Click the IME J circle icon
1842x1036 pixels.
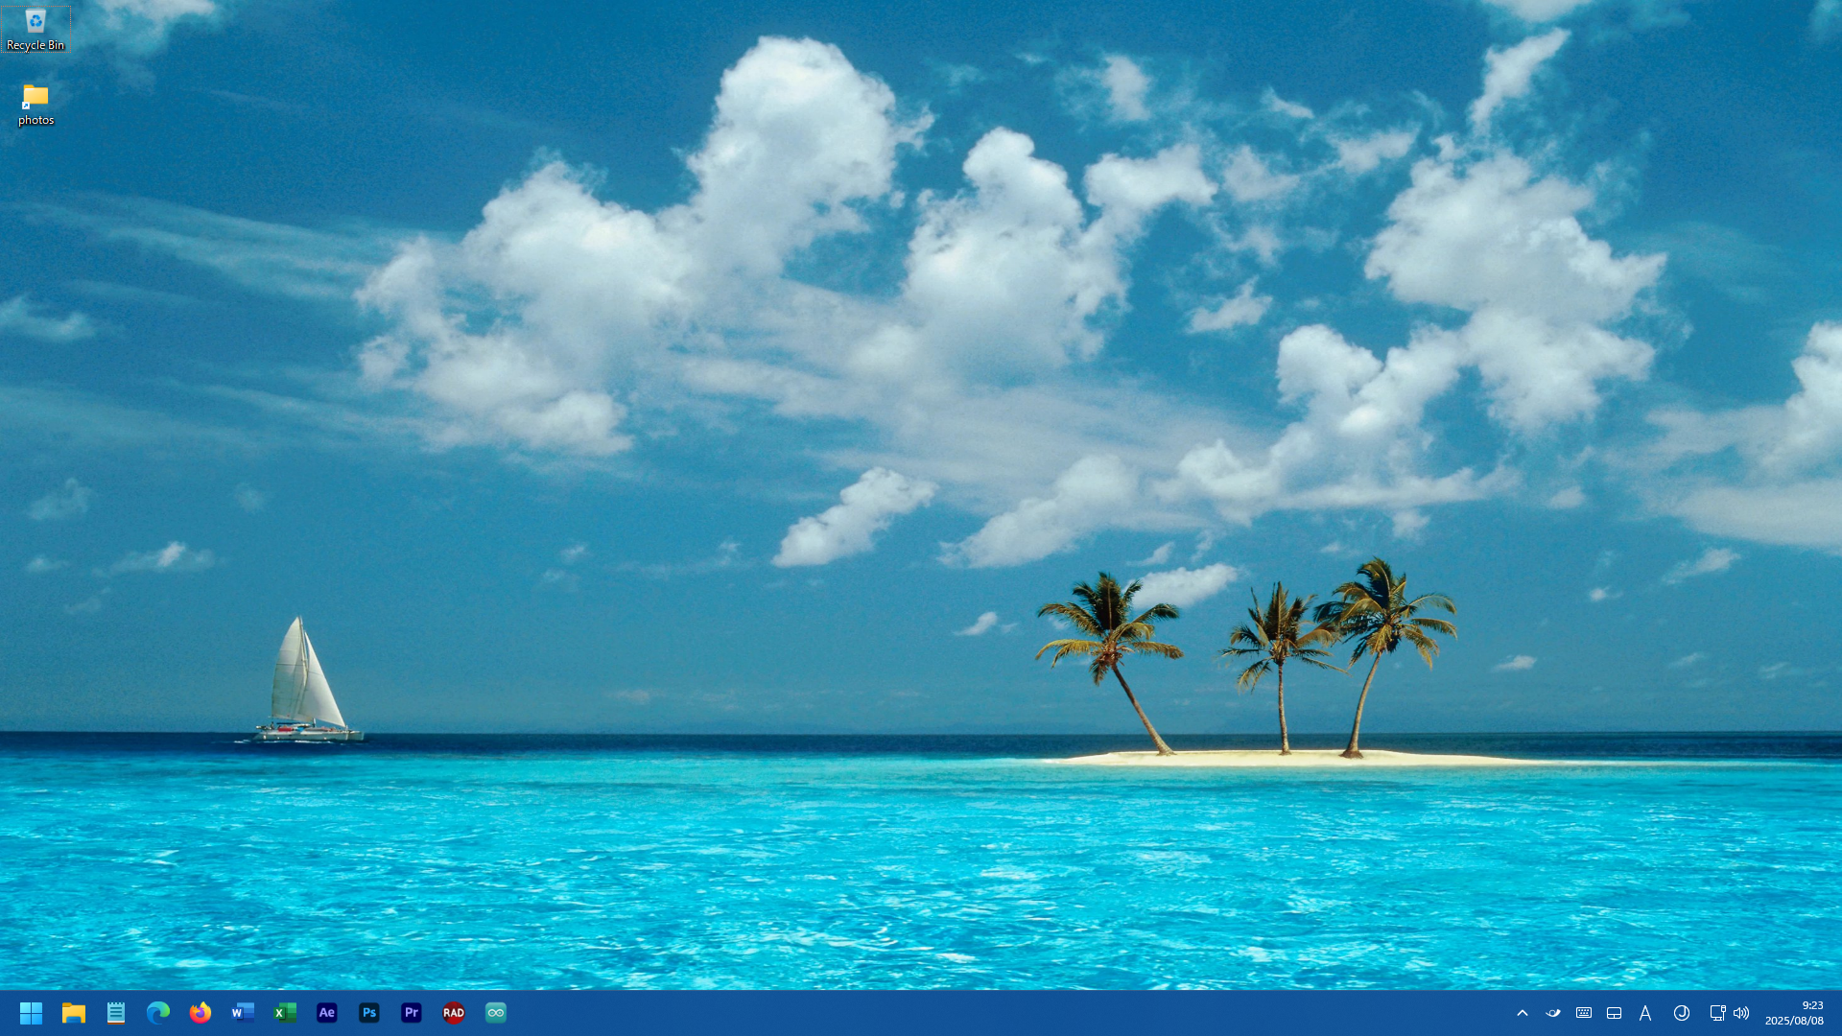(1682, 1013)
